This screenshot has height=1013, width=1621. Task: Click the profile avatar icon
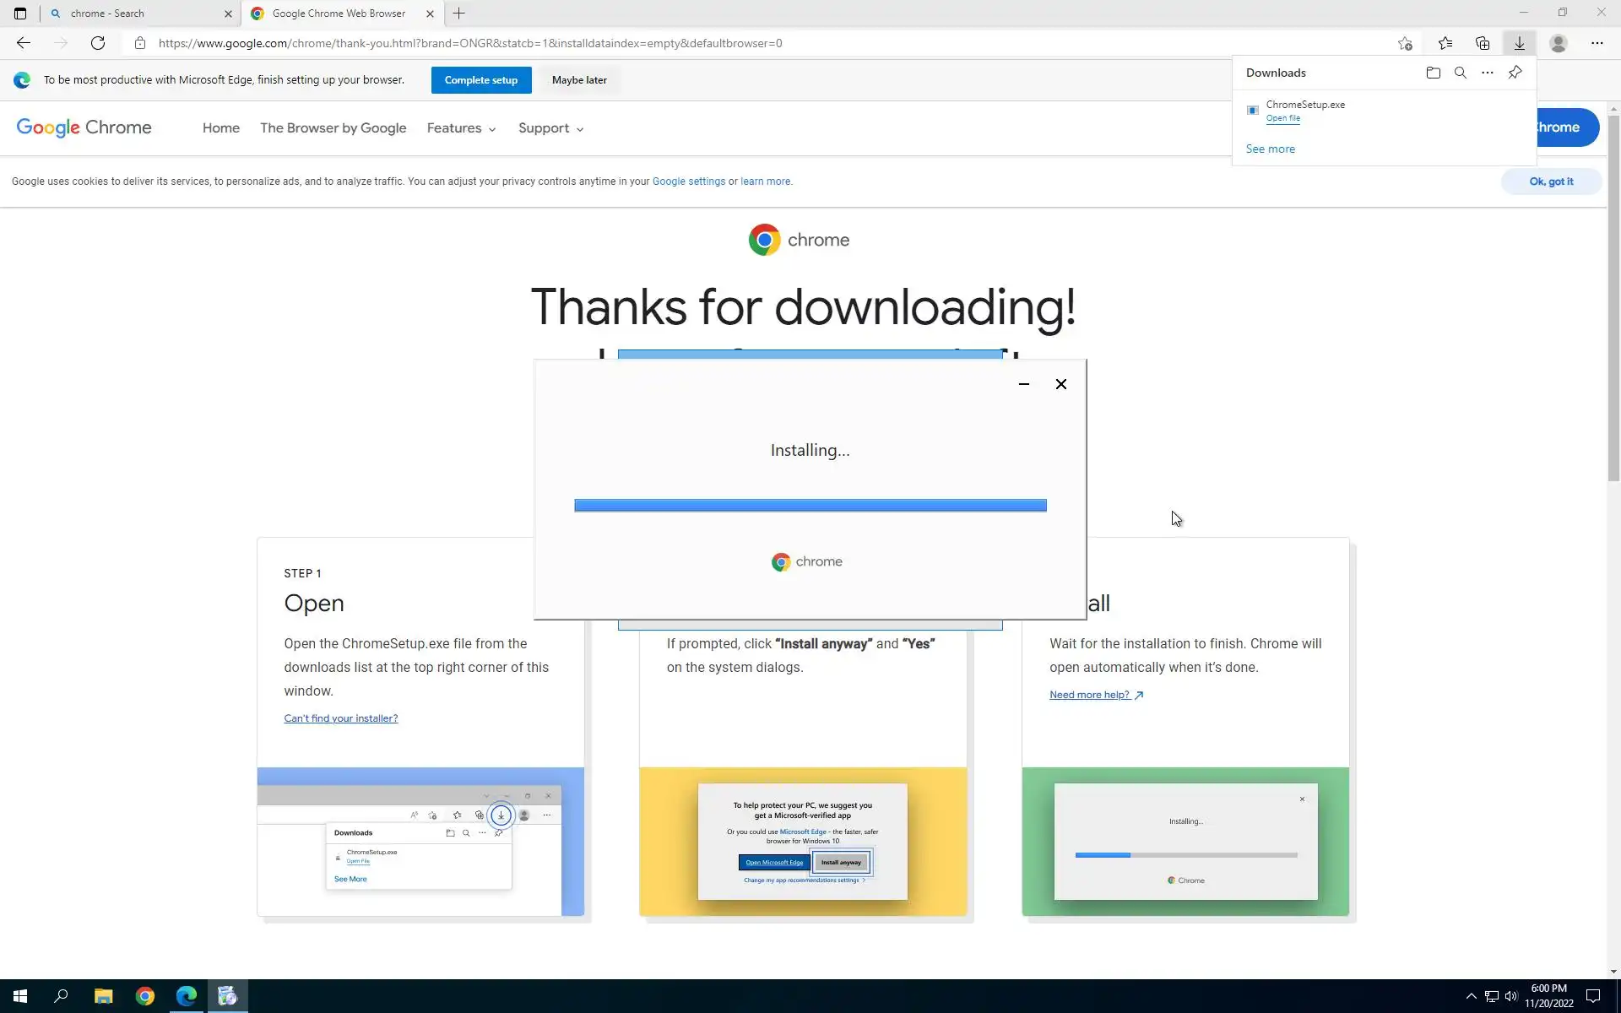(x=1558, y=43)
